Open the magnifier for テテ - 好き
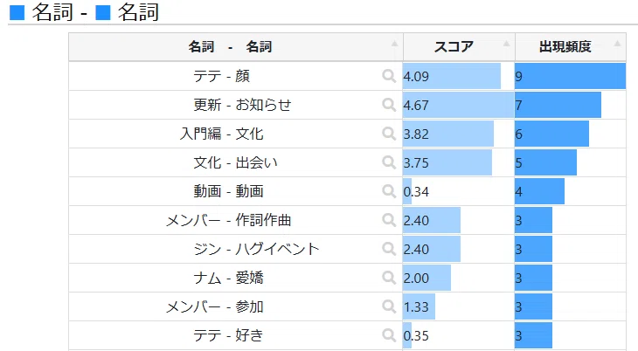Viewport: 638px width, 351px height. (389, 335)
